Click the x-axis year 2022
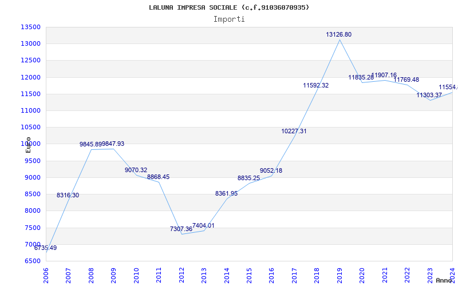The image size is (458, 286). [x=407, y=276]
